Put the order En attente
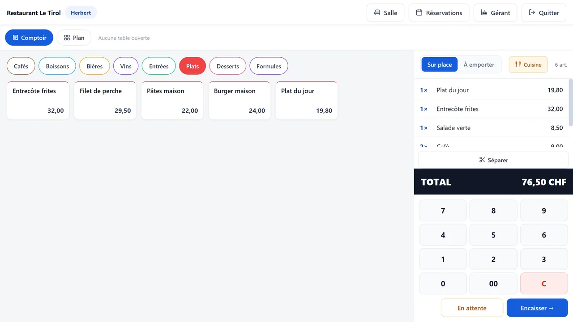This screenshot has height=322, width=573. (x=472, y=308)
